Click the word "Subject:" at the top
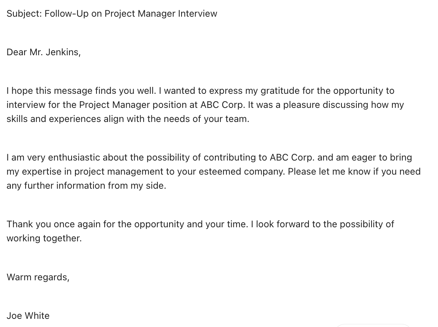Viewport: 438px width, 327px height. click(24, 14)
